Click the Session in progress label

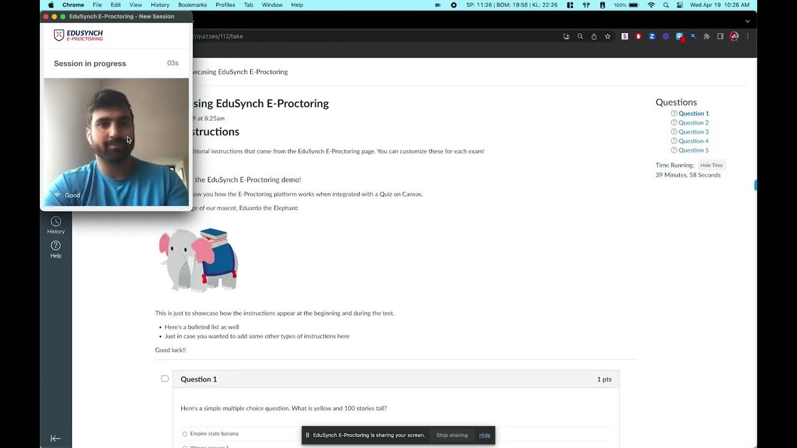pyautogui.click(x=90, y=63)
